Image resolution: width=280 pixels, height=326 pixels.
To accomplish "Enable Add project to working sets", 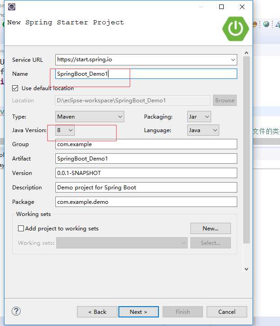I will [x=21, y=229].
